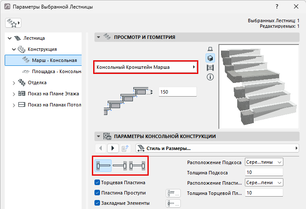This screenshot has height=209, width=306.
Task: Expand Показ на Планах Потолка node
Action: point(14,105)
